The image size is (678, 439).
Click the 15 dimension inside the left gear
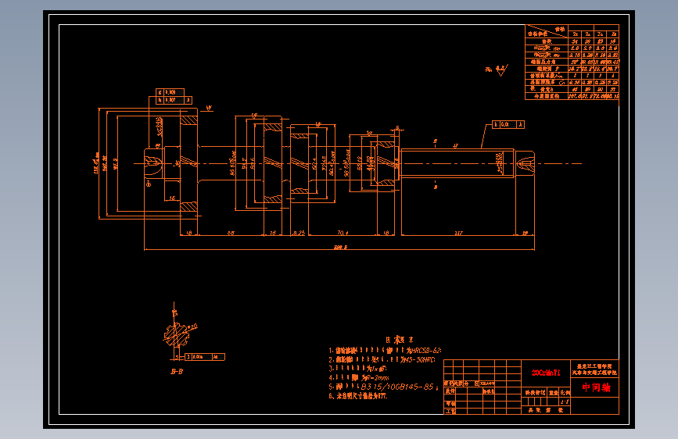172,198
